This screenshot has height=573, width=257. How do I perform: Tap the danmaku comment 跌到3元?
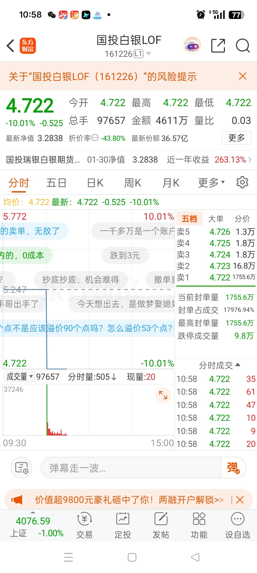125,255
